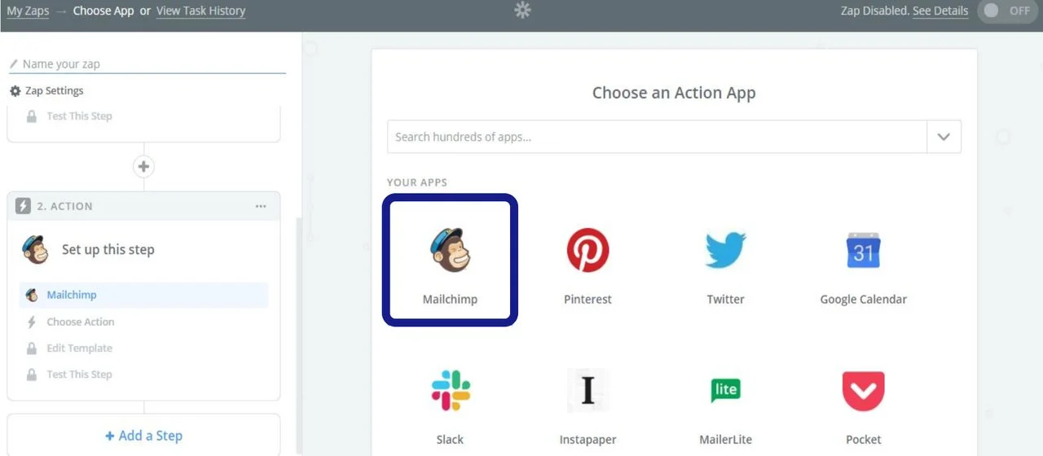Select the Google Calendar app icon
Screen dimensions: 1043x456
[863, 250]
